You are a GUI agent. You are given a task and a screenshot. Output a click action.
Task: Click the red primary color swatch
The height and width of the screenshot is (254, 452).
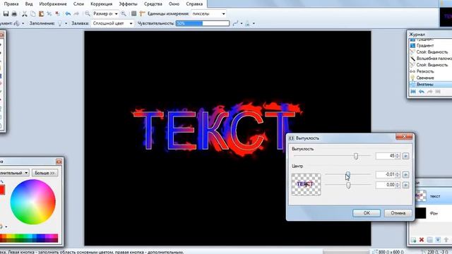(1, 190)
